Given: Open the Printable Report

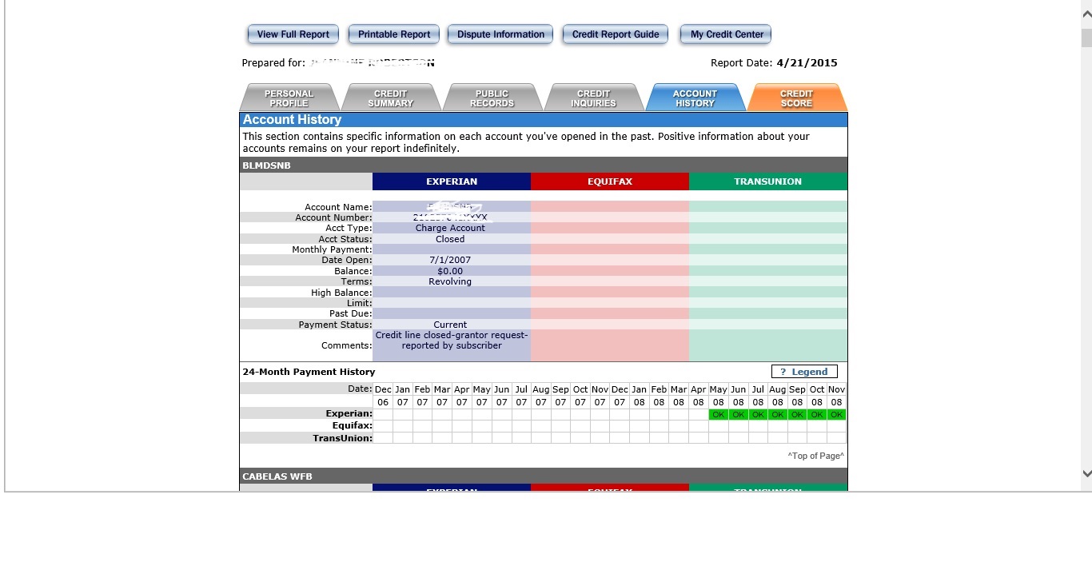Looking at the screenshot, I should click(x=394, y=34).
